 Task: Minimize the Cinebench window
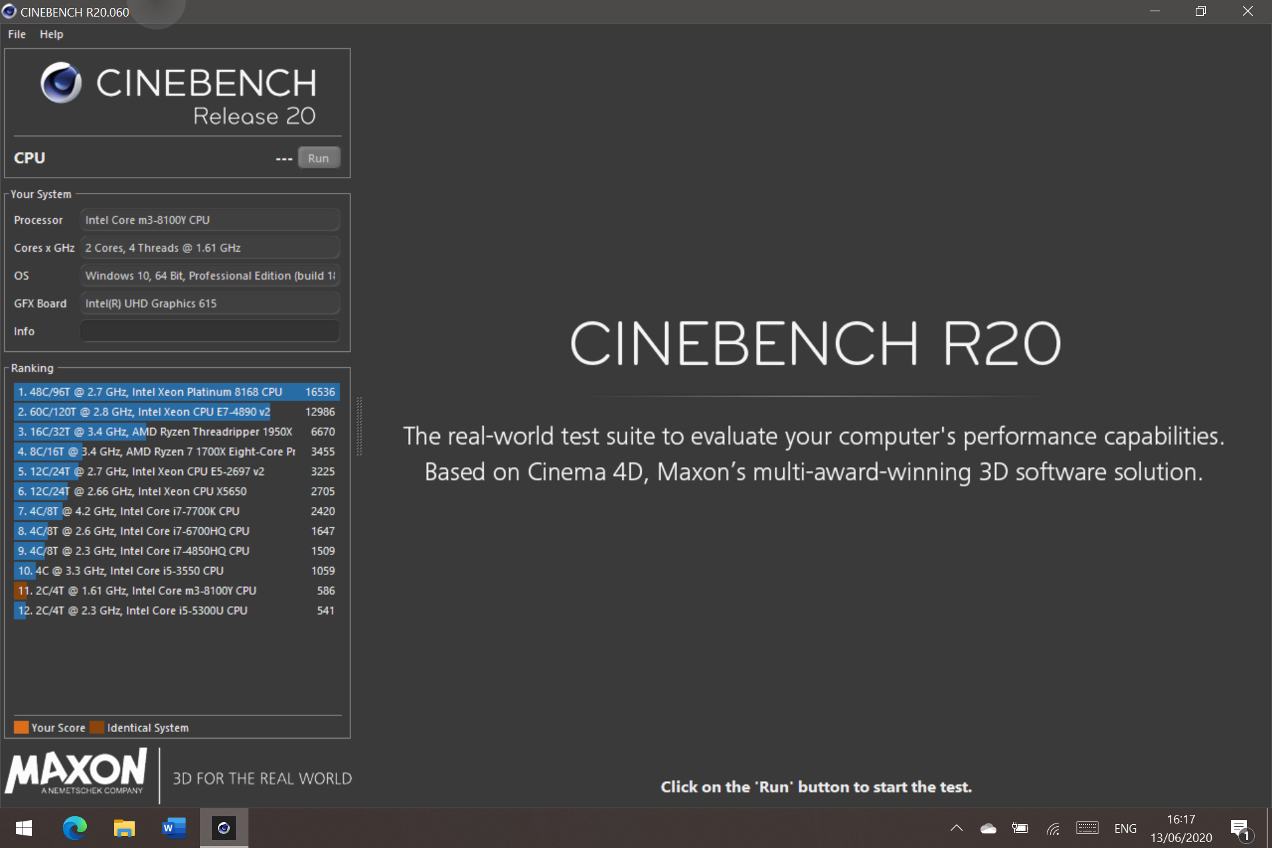coord(1155,11)
